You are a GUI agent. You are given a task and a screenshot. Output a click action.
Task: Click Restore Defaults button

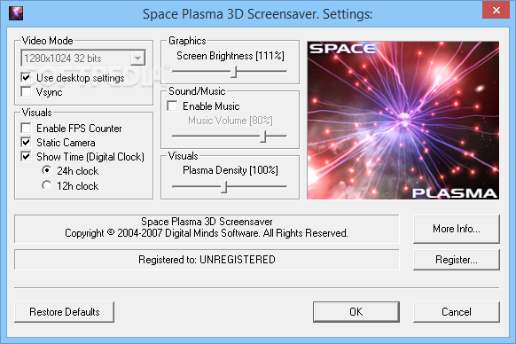click(x=65, y=312)
